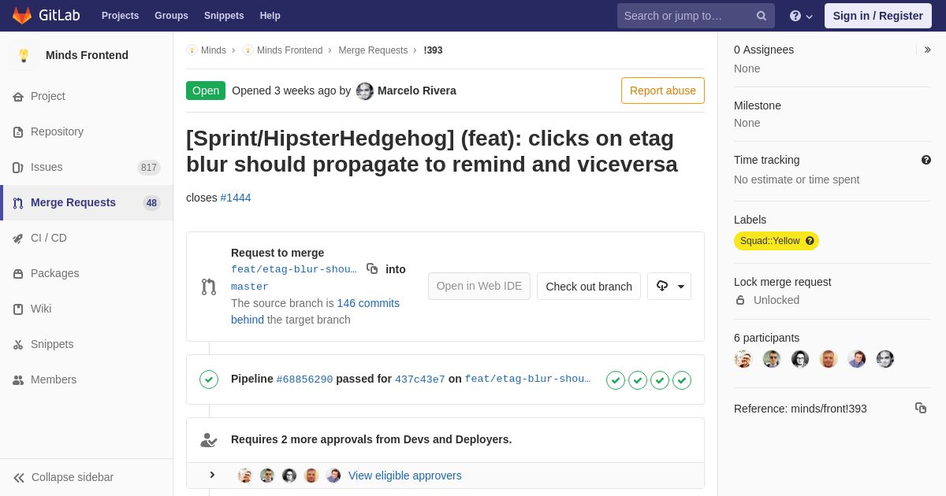Click first eligible approver avatar
The height and width of the screenshot is (496, 946).
pos(245,476)
